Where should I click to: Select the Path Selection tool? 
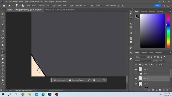(x=3, y=73)
